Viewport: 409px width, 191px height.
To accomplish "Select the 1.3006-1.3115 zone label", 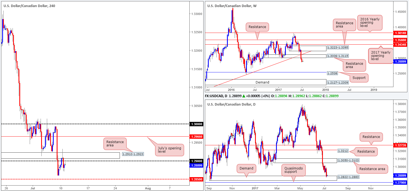I will 338,56.
